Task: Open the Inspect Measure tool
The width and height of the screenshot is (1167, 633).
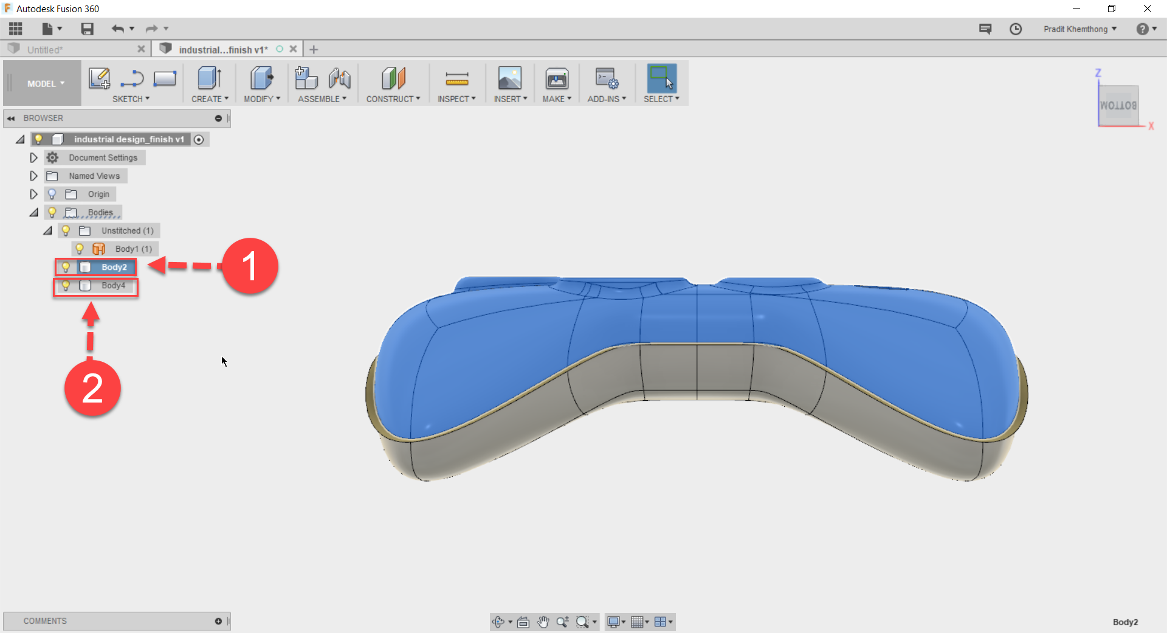Action: [x=457, y=80]
